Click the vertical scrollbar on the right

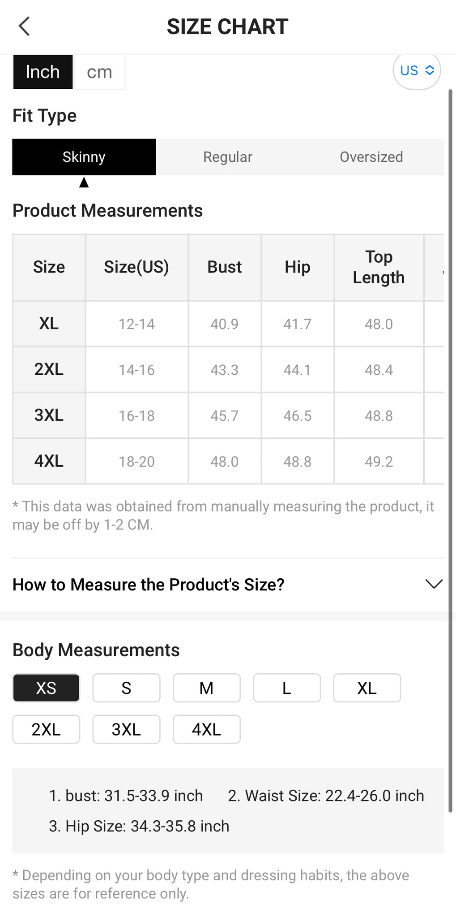451,450
